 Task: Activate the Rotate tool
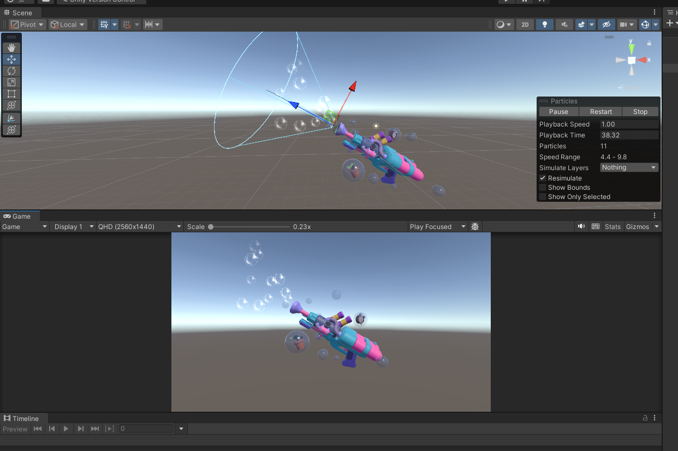[11, 71]
